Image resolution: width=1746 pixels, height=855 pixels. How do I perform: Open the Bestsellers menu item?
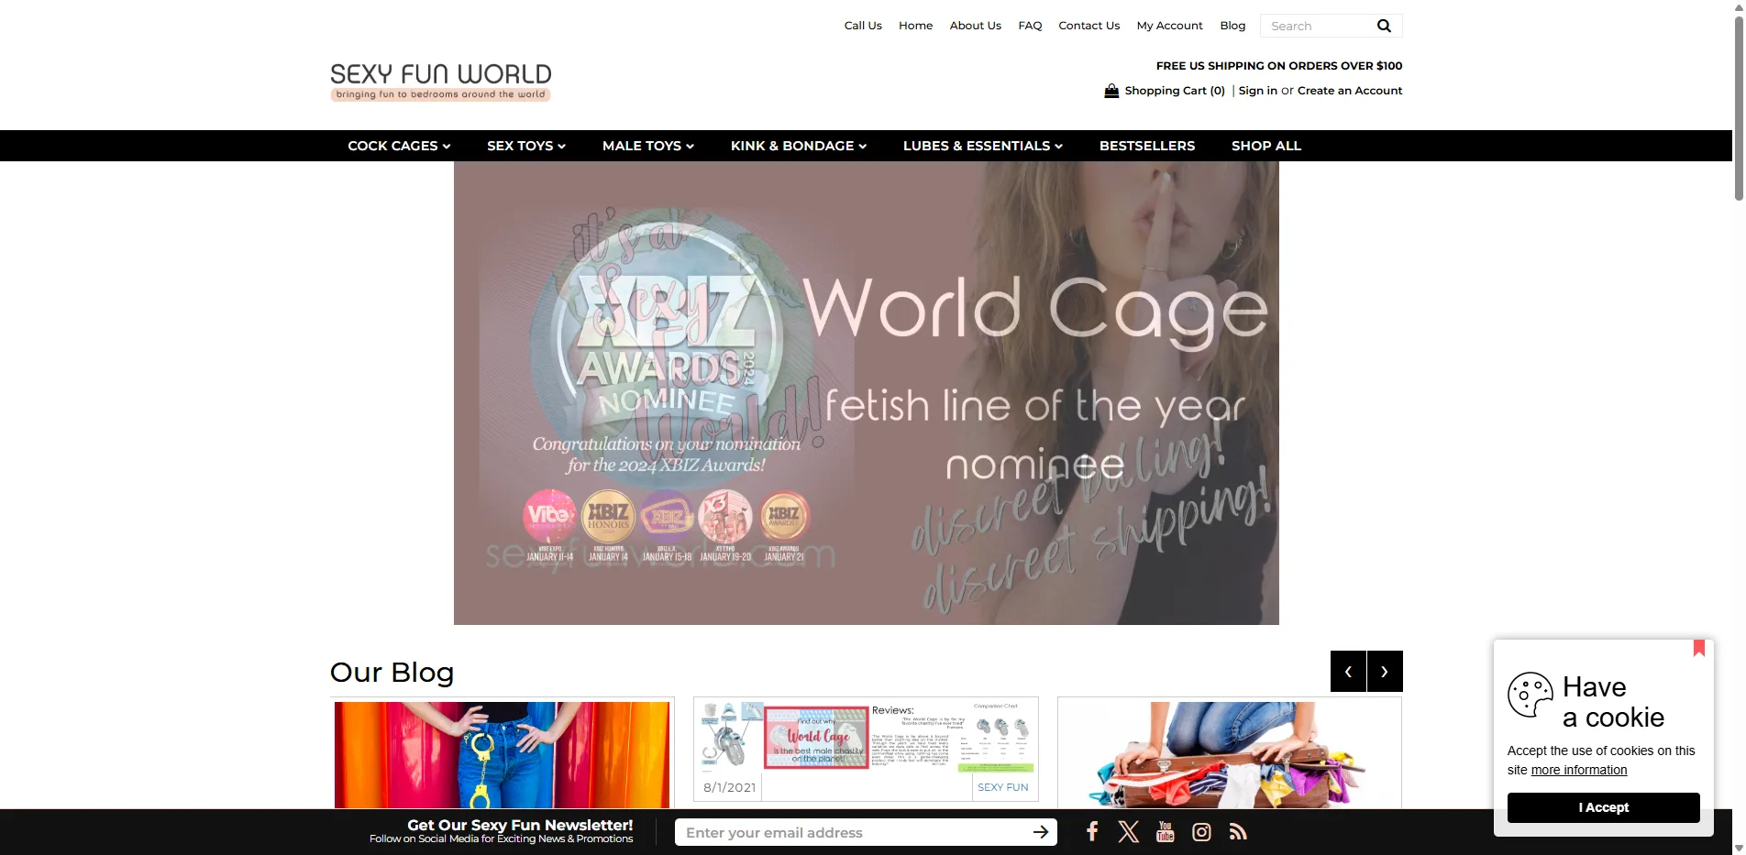click(x=1146, y=146)
